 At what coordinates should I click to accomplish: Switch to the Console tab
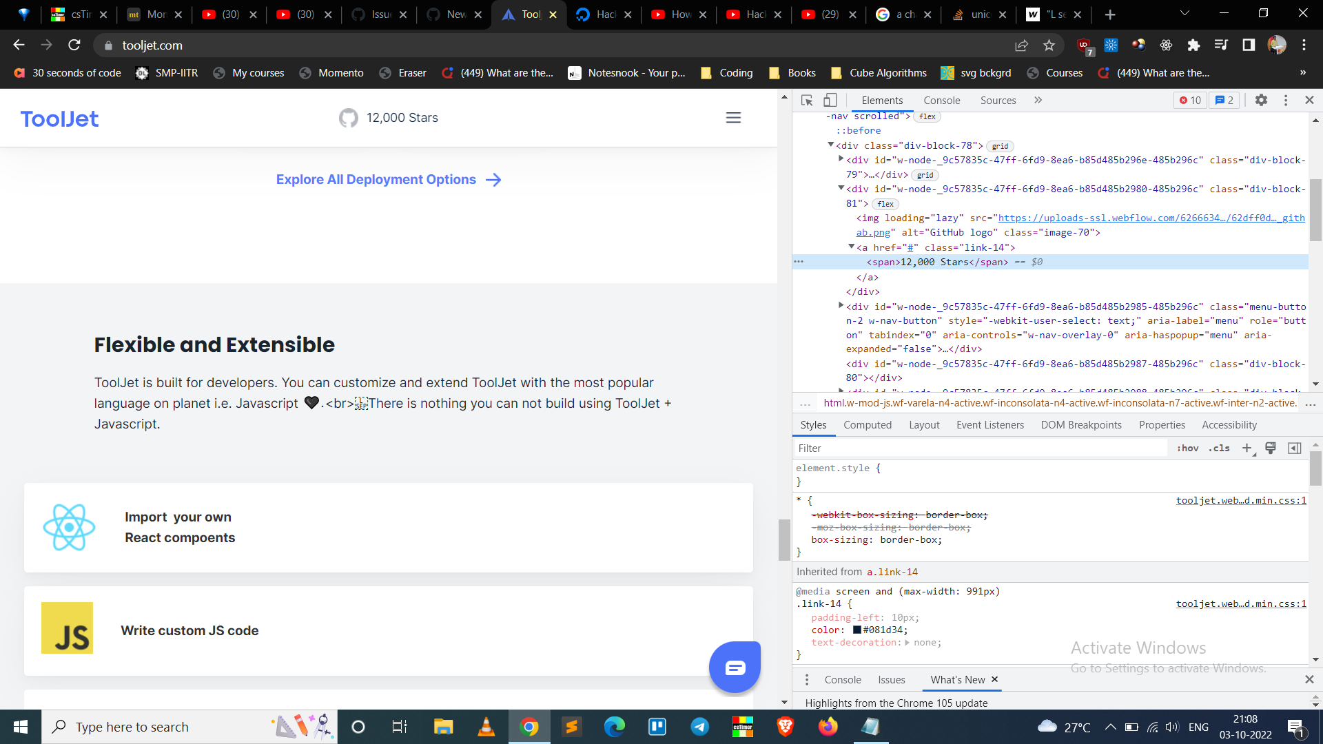coord(941,100)
